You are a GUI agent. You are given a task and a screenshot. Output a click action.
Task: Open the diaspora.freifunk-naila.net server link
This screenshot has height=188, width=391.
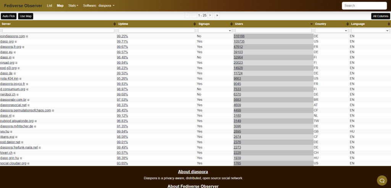19,147
